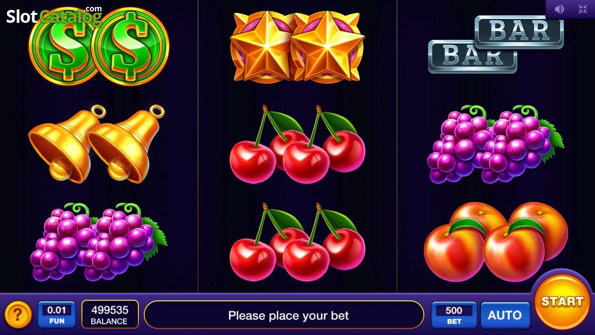Screen dimensions: 595x335
Task: Click the purple grapes on the right reel
Action: (496, 144)
